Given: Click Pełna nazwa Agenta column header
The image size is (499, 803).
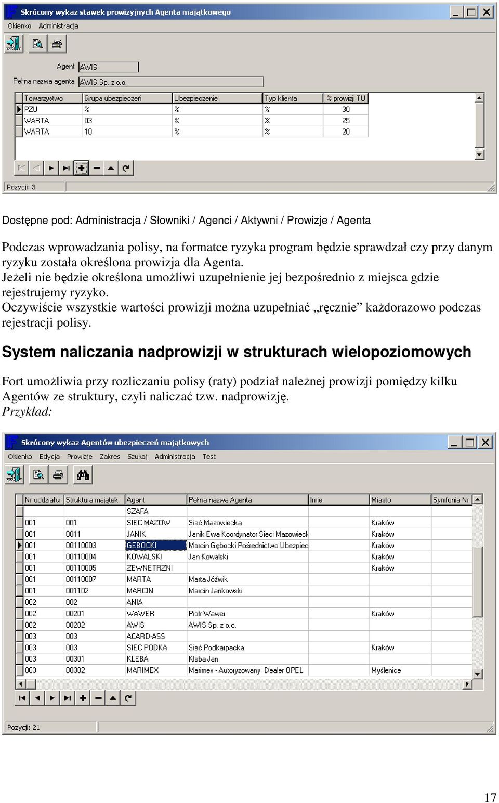Looking at the screenshot, I should click(247, 500).
